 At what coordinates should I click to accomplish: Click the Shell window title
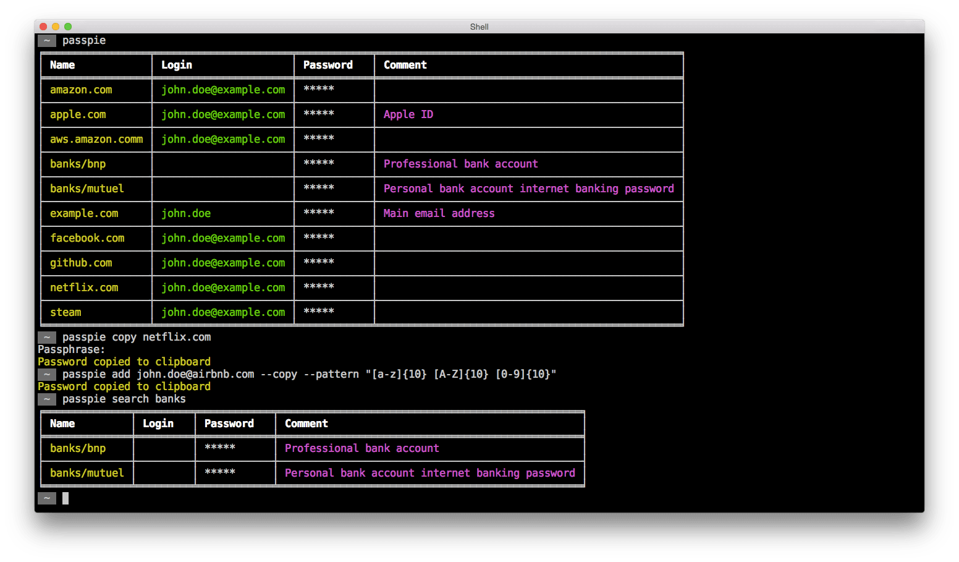[x=479, y=27]
